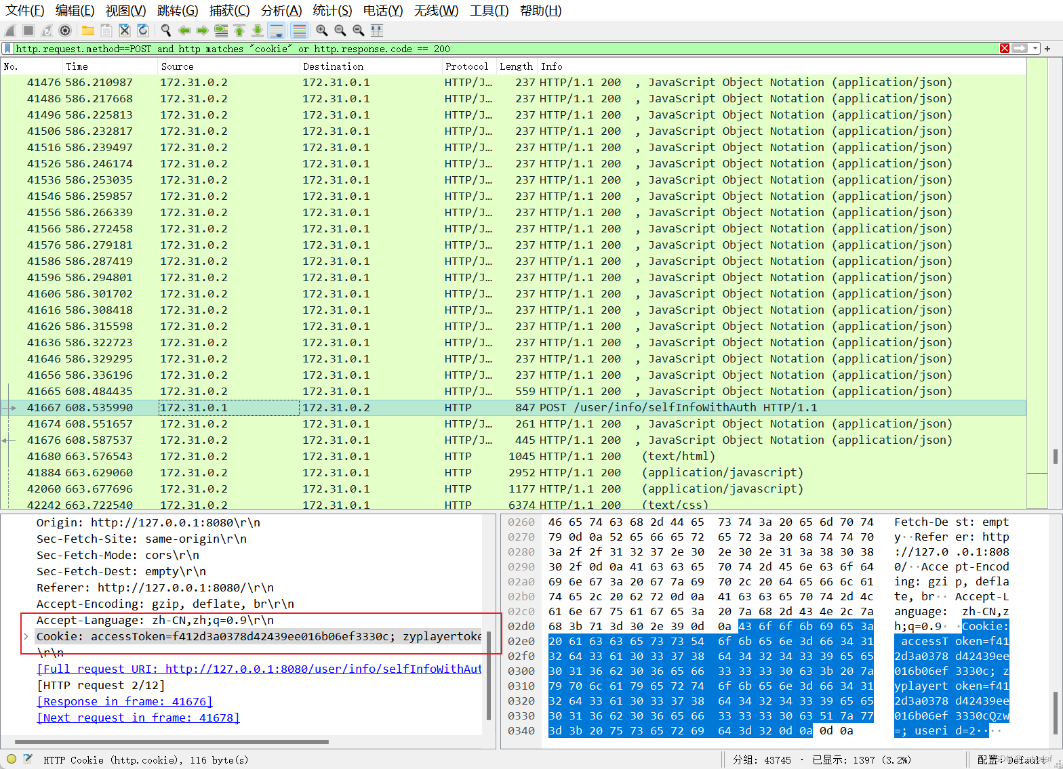Select packet 41476 in the list
The image size is (1063, 769).
tap(513, 83)
